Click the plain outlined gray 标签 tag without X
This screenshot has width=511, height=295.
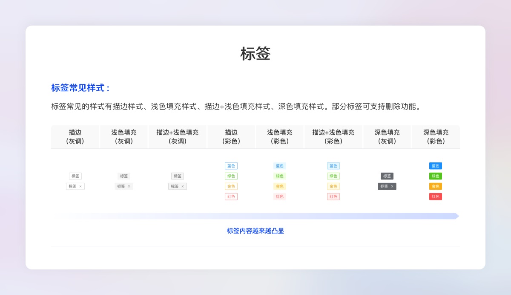pos(75,176)
